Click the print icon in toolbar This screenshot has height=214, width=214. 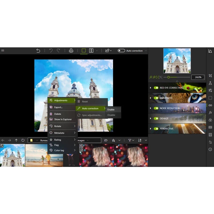(x=71, y=51)
